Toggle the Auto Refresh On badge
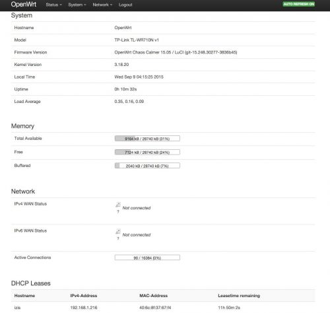The image size is (330, 313). (x=299, y=4)
